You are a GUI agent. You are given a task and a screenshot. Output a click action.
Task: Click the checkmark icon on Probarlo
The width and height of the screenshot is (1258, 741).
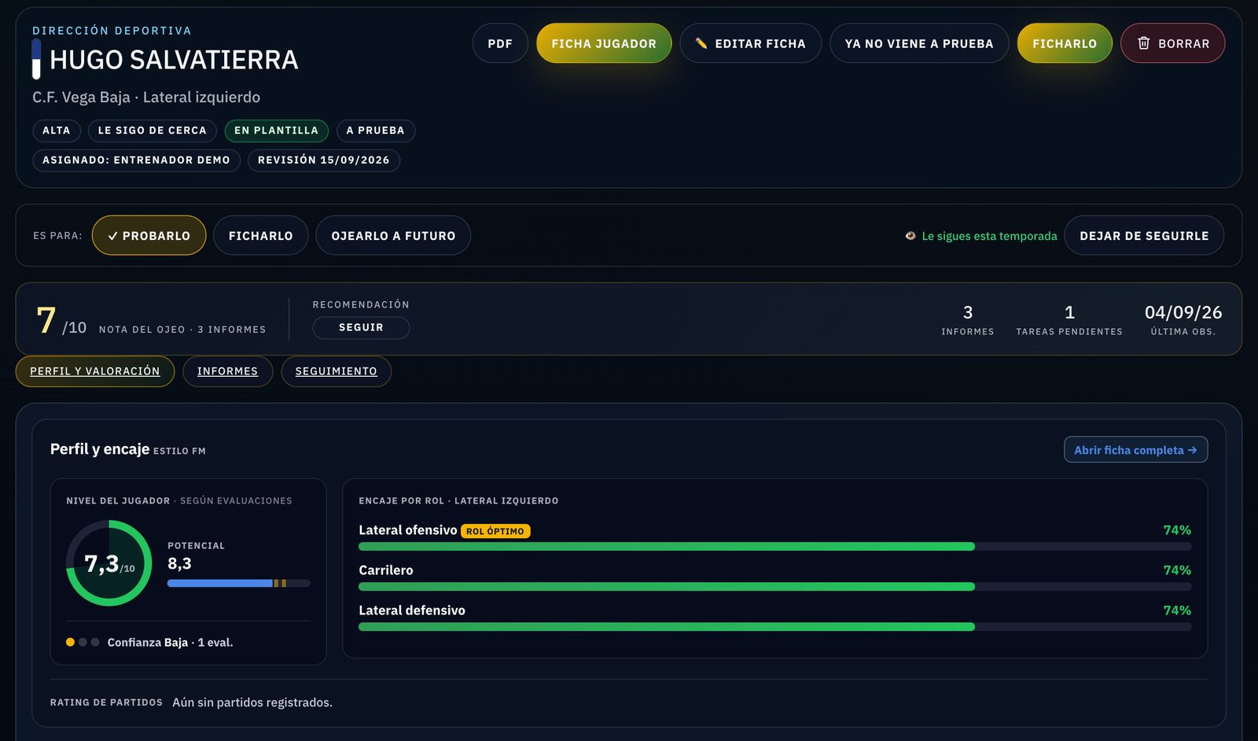point(112,235)
